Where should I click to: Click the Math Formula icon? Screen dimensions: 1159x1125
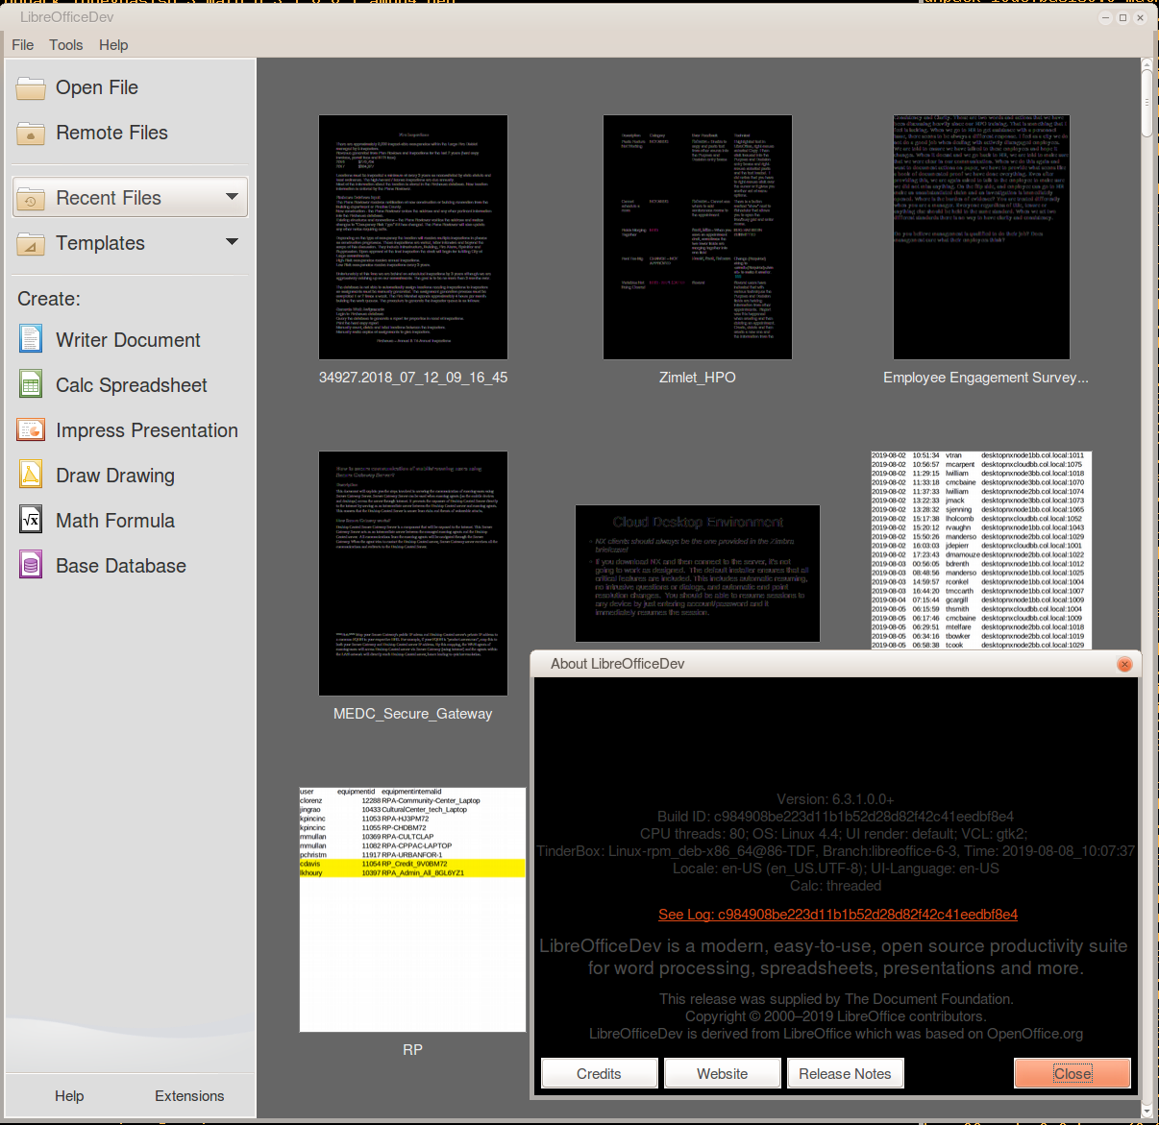pyautogui.click(x=31, y=520)
